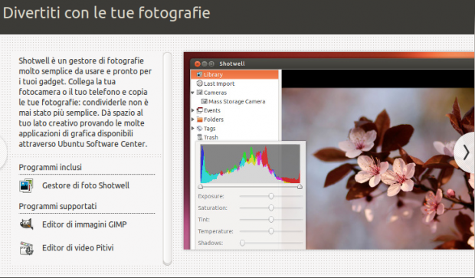Click the histogram left black-point handle

(200, 187)
